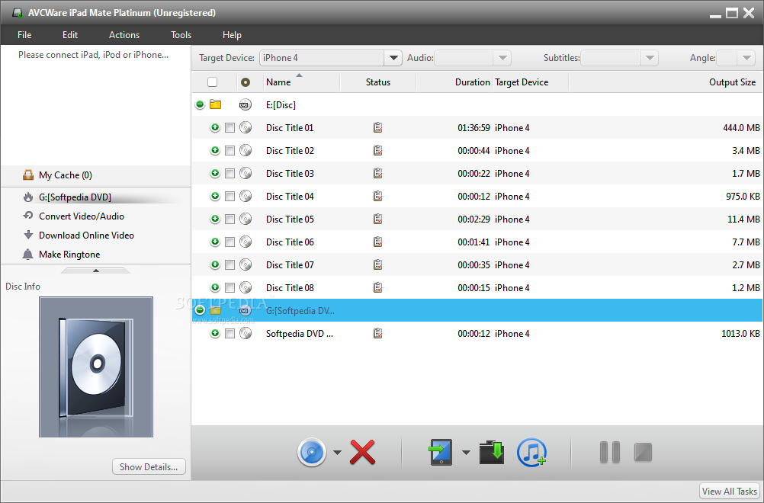This screenshot has width=764, height=503.
Task: Open the dropdown arrow beside Copy to device
Action: [x=466, y=453]
